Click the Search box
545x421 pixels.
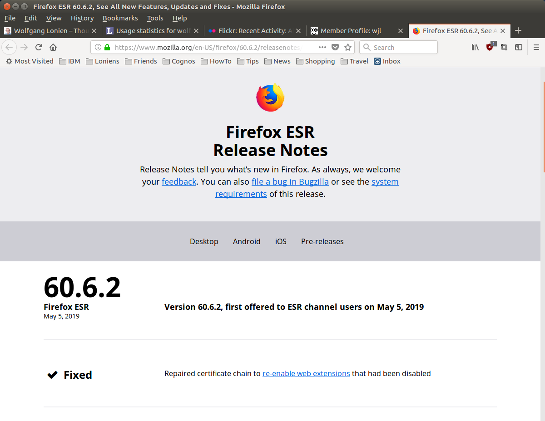point(398,47)
